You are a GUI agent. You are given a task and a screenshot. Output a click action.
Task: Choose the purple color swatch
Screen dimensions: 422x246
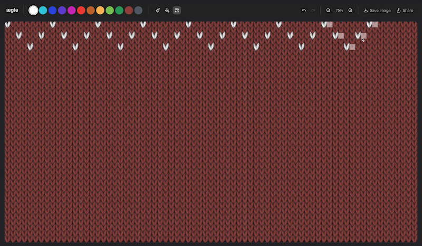click(x=62, y=10)
